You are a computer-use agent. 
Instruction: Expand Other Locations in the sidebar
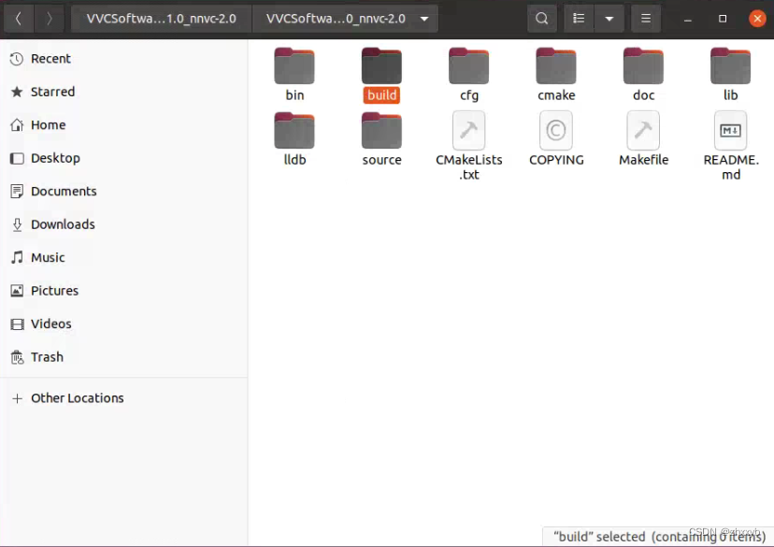pyautogui.click(x=78, y=397)
